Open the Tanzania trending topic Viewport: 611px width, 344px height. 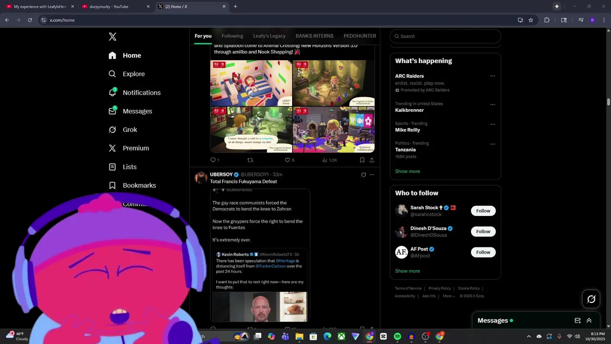tap(405, 150)
